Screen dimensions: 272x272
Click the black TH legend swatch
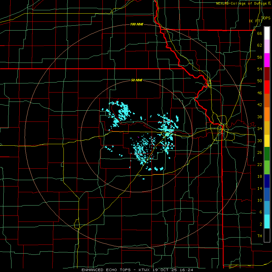coord(267,235)
